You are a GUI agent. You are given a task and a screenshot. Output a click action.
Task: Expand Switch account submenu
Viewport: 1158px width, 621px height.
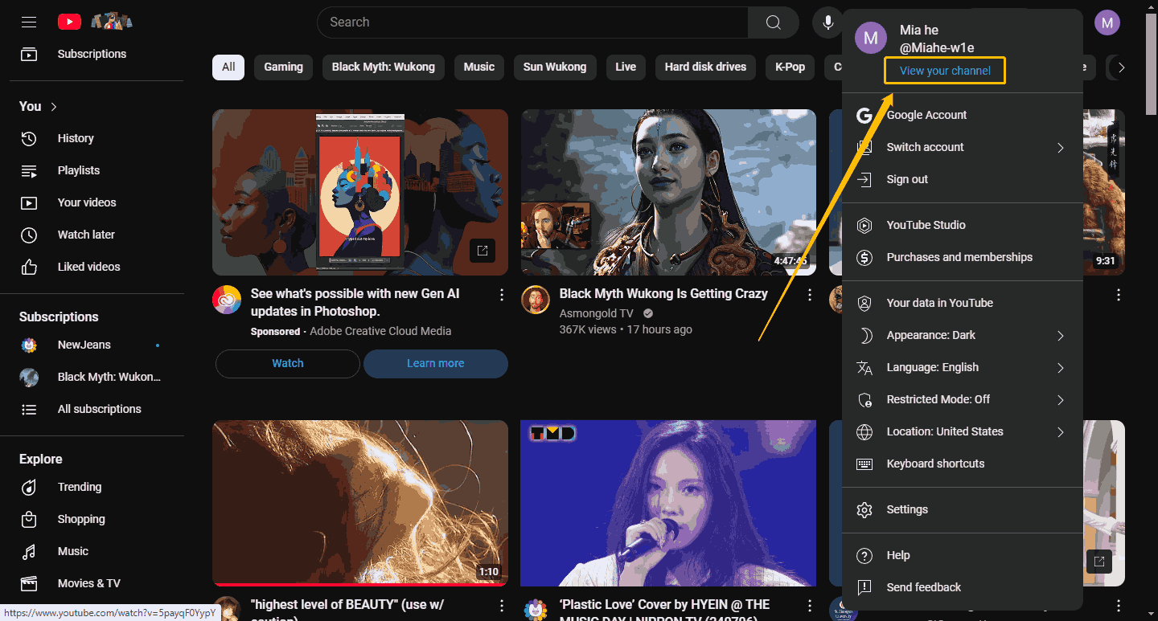(963, 147)
